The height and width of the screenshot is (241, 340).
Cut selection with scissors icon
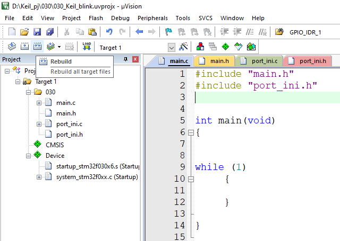click(x=66, y=32)
